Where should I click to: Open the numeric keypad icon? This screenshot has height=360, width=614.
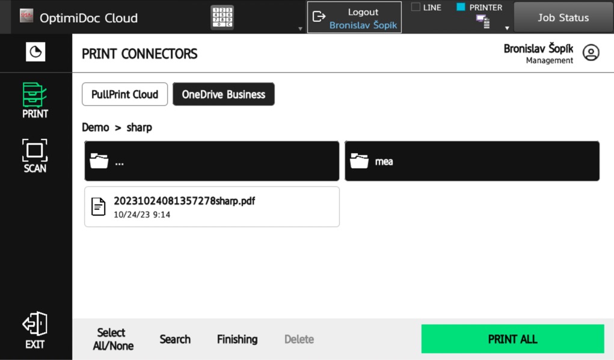(x=222, y=17)
